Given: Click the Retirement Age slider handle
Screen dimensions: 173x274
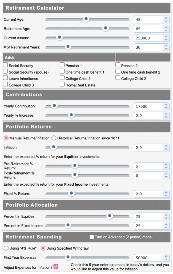Looking at the screenshot, I should point(106,28).
